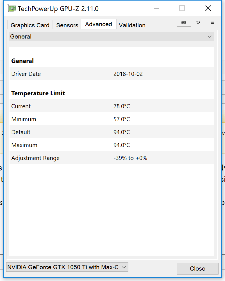Select the Default row value 94.0°C
The image size is (225, 281).
click(122, 132)
